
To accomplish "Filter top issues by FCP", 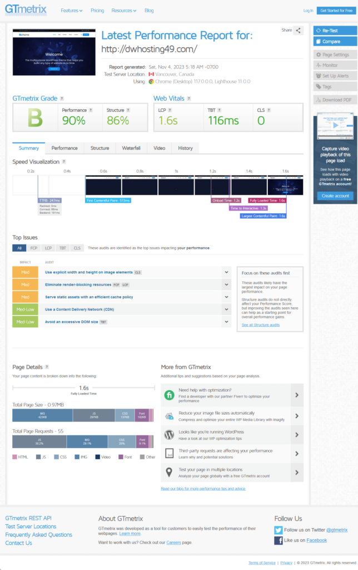I will [34, 248].
